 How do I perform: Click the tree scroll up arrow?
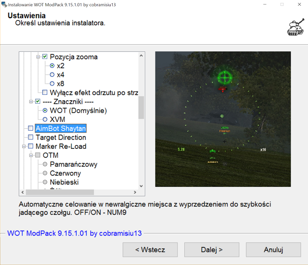coord(141,56)
